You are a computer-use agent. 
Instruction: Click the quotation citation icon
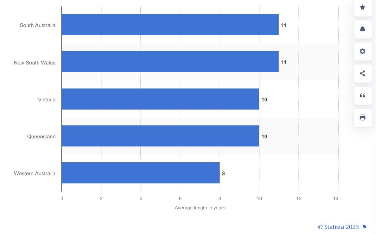tap(363, 95)
